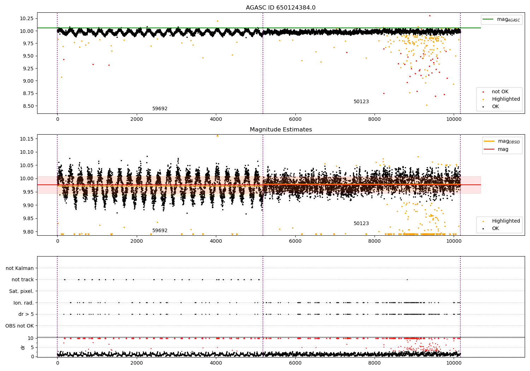530x371 pixels.
Task: Click red dot marker beside "not OK" legend
Action: pyautogui.click(x=483, y=92)
